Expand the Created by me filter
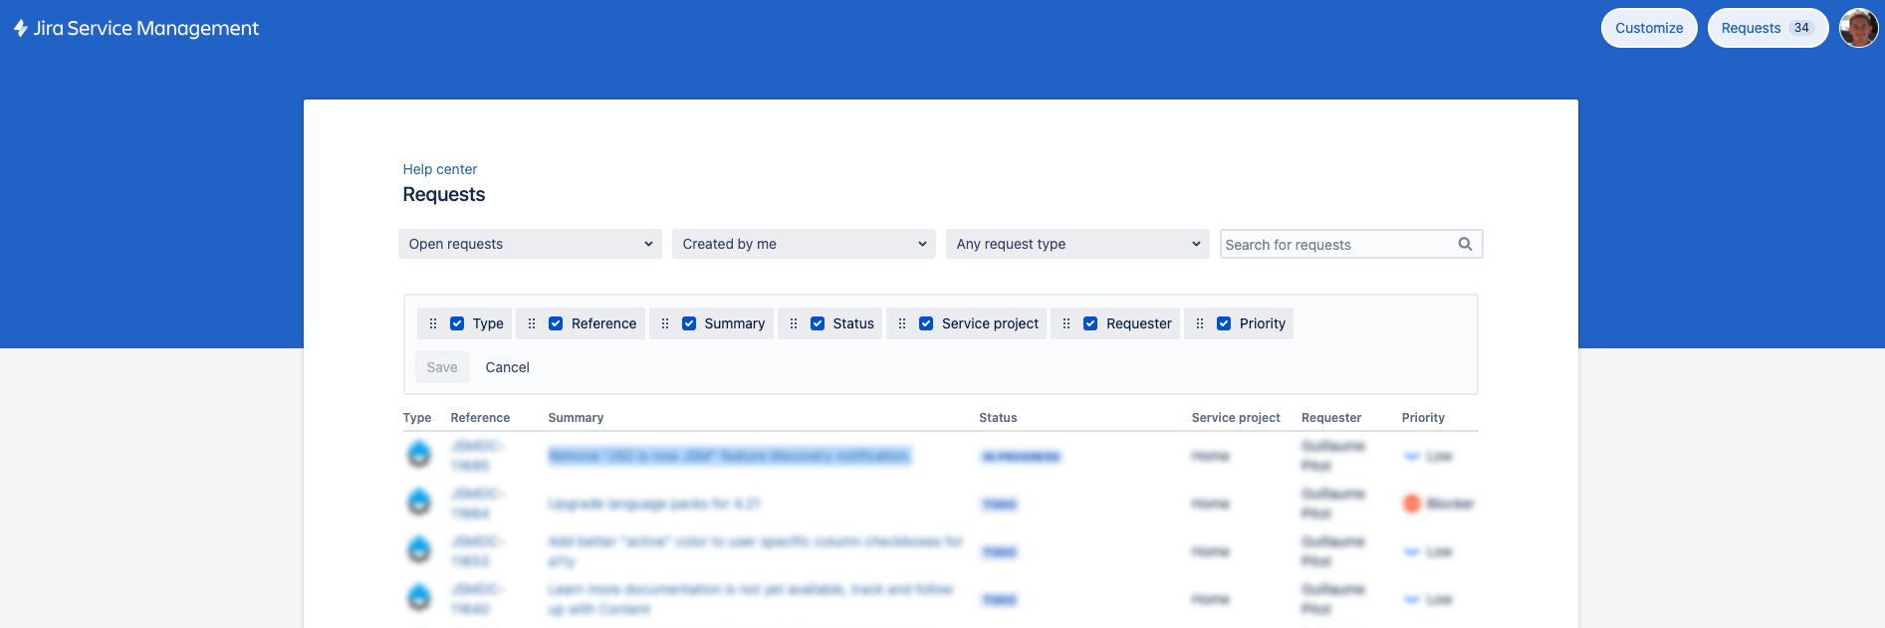Screen dimensions: 1885x628 804,244
